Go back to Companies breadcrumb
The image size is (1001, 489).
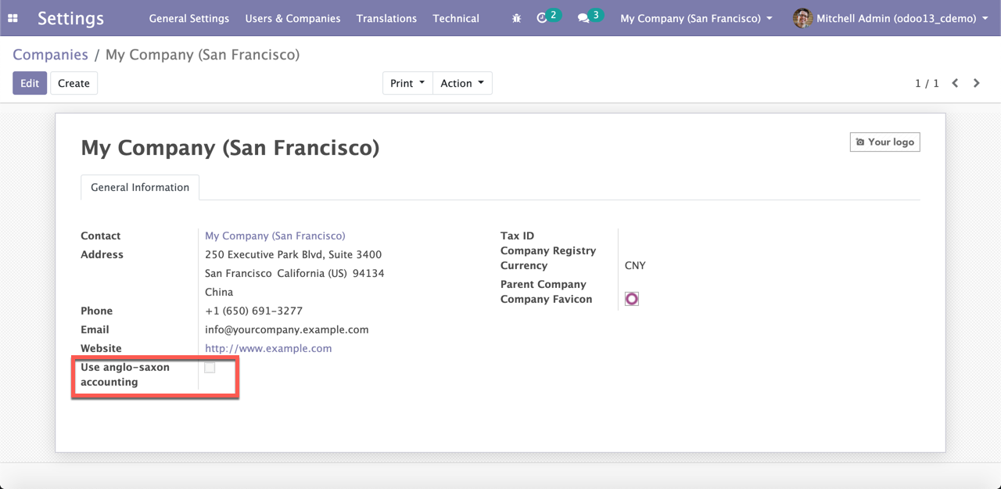[50, 55]
